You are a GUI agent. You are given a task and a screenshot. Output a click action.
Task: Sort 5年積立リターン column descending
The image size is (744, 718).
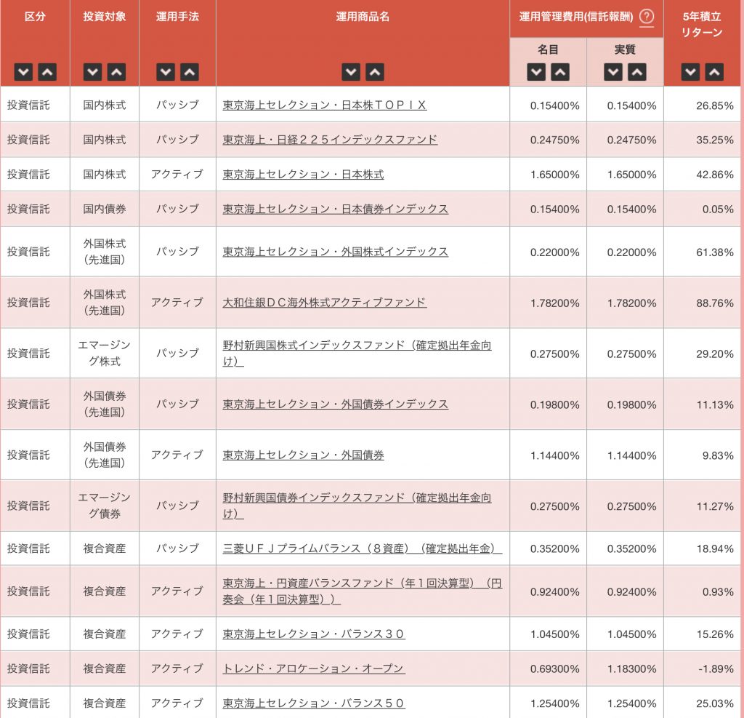click(690, 72)
